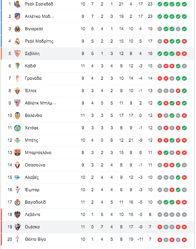Open the Ουέσκα team row
196x249 pixels.
tap(97, 227)
